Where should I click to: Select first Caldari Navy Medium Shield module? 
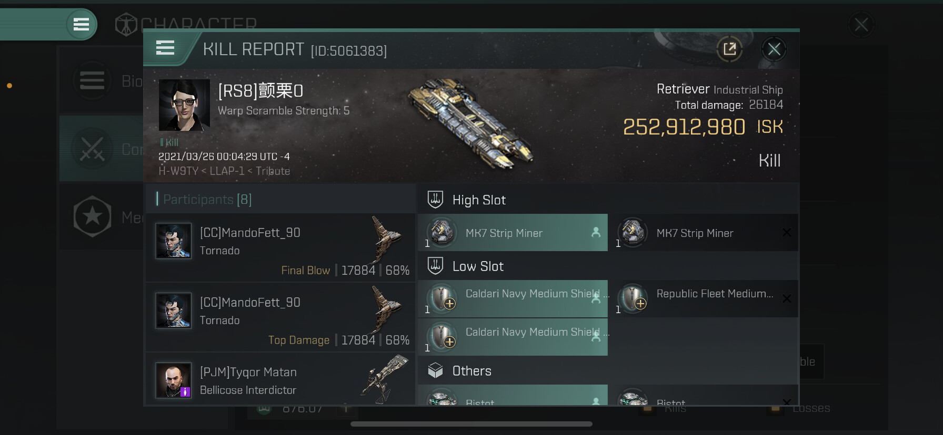click(513, 299)
